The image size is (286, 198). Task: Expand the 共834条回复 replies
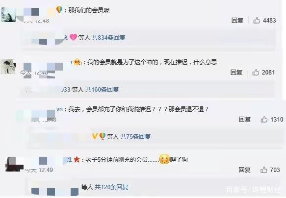click(x=108, y=38)
